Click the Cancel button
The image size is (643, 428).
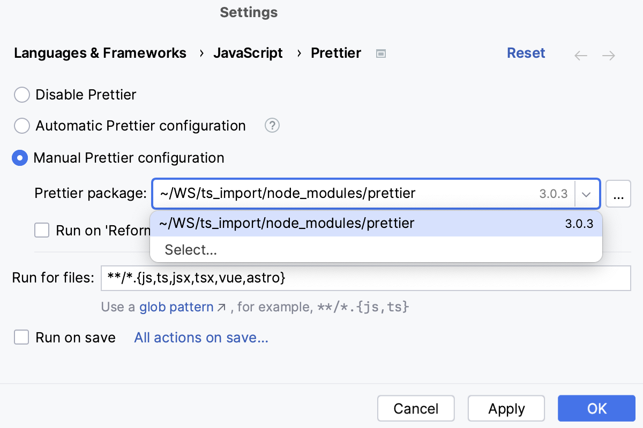[x=416, y=409]
